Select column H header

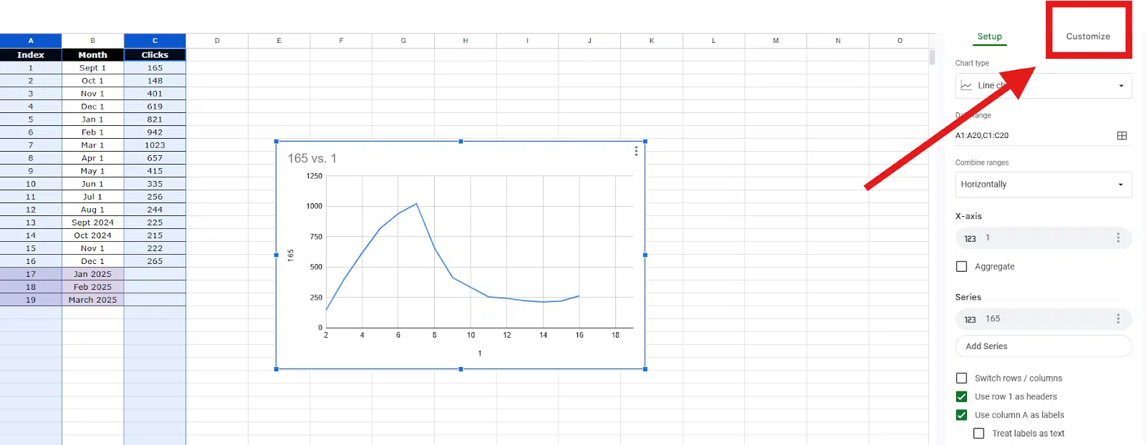click(x=466, y=41)
